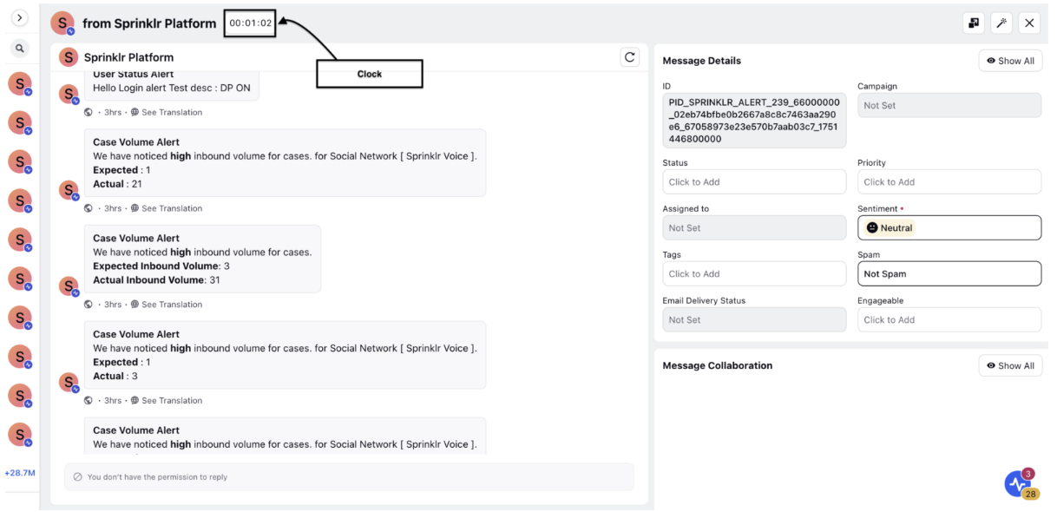Click globe icon below 'Actual : 3' message

point(89,401)
